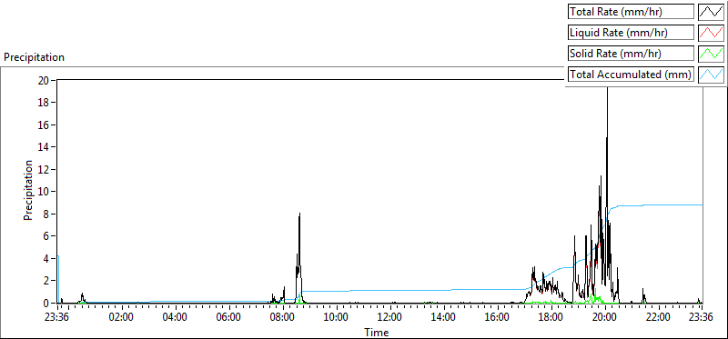Click the Precipitation graph caption
728x339 pixels.
[x=34, y=57]
